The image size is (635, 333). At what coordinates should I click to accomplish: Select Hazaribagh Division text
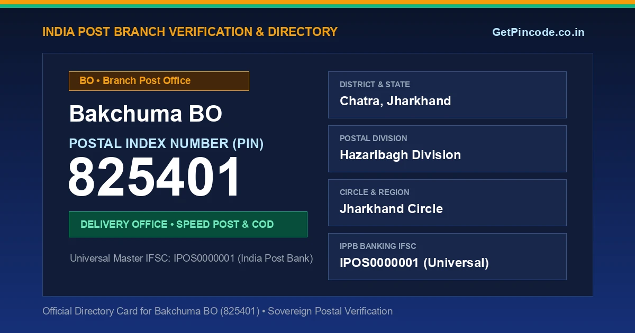click(400, 155)
